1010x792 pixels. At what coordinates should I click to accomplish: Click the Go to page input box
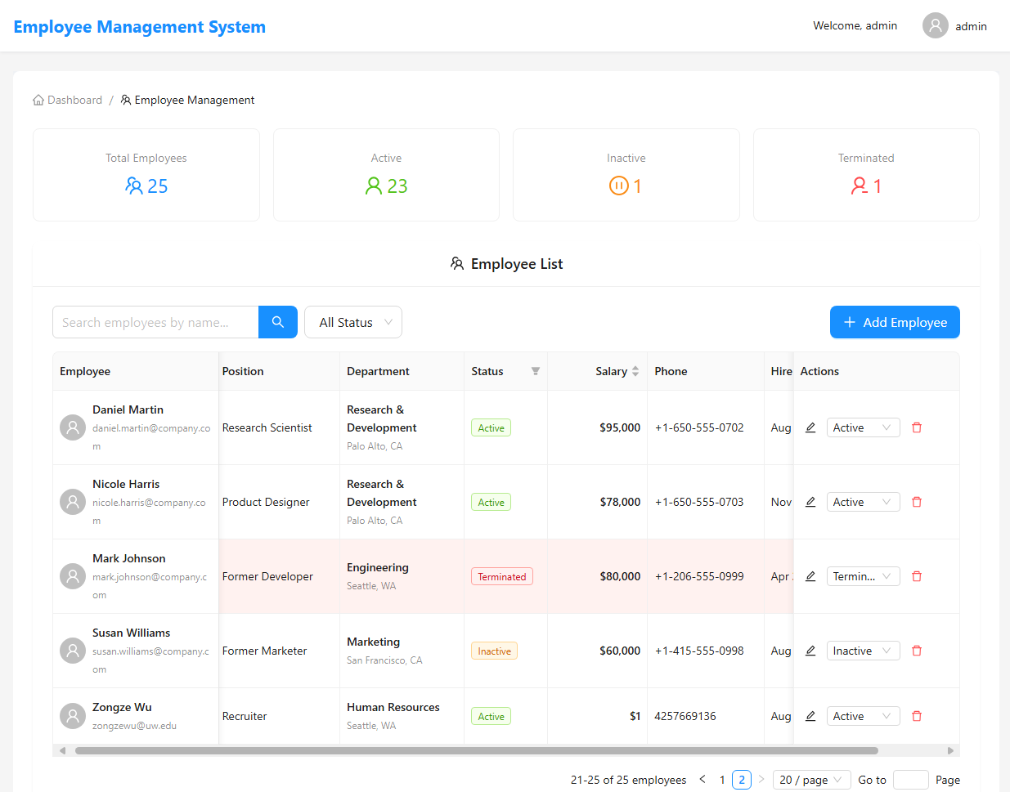[x=910, y=780]
